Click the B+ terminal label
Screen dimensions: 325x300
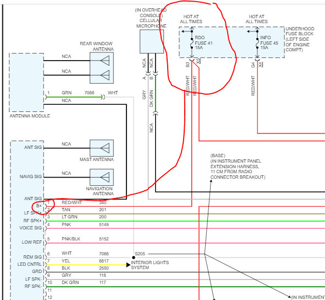[x=39, y=206]
